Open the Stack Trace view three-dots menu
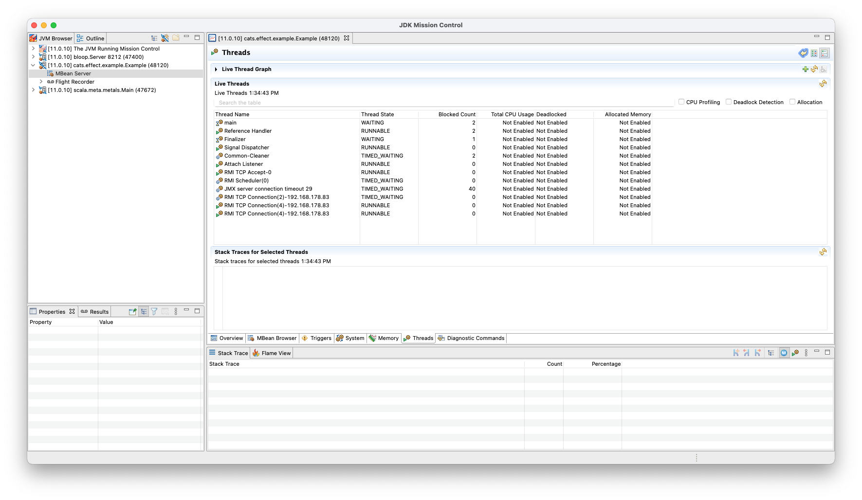Image resolution: width=862 pixels, height=500 pixels. click(x=806, y=353)
